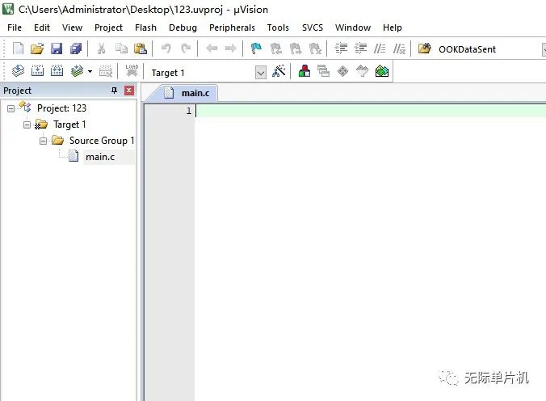The width and height of the screenshot is (546, 401).
Task: Pin the Project panel with pushpin
Action: click(x=114, y=91)
